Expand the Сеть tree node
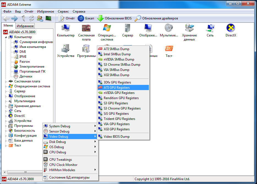Image resolution: width=257 pixels, height=184 pixels. click(6, 111)
